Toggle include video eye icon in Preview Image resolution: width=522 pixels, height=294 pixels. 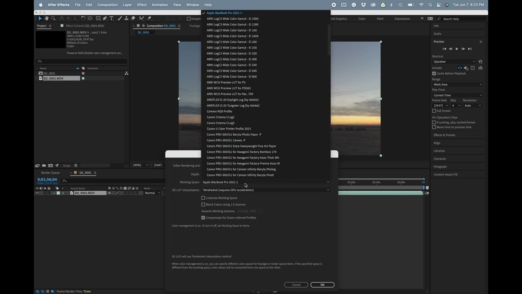[460, 68]
